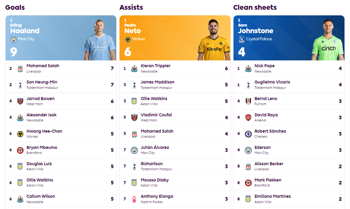
Task: Click Fulham crest beside Bernd Leno
Action: [248, 101]
